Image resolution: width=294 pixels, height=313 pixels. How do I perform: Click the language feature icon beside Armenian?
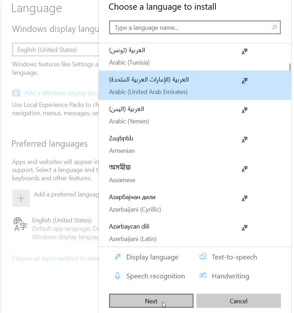click(x=245, y=140)
